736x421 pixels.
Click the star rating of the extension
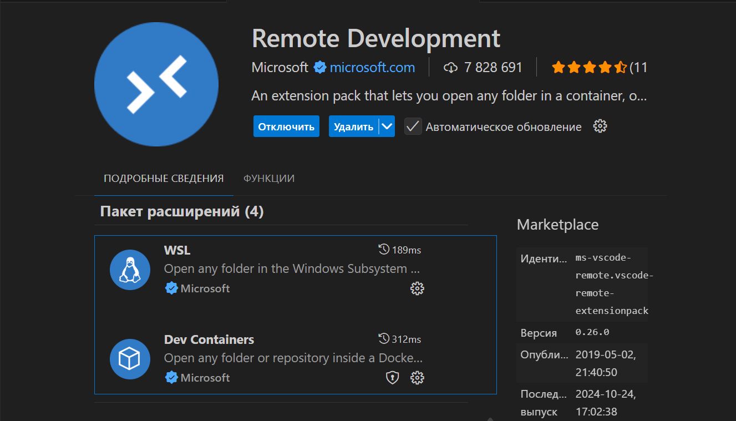pyautogui.click(x=589, y=68)
